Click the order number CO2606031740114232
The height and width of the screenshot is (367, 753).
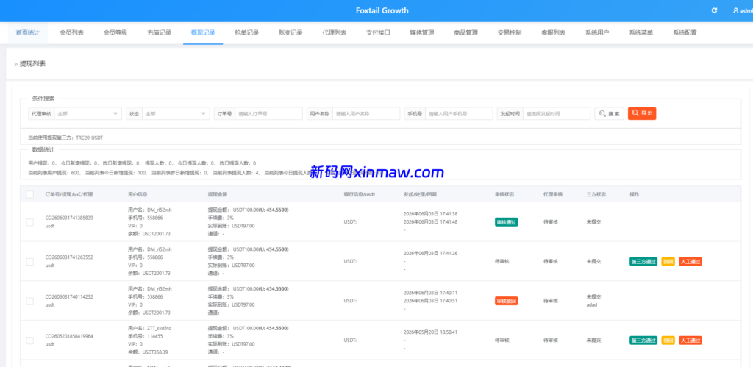[69, 296]
